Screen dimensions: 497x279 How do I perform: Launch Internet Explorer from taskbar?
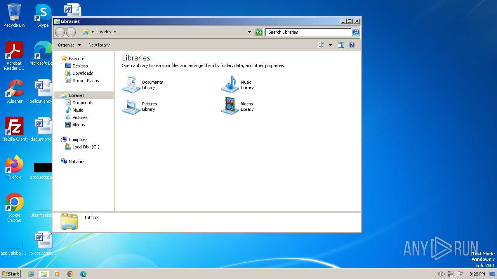31,274
